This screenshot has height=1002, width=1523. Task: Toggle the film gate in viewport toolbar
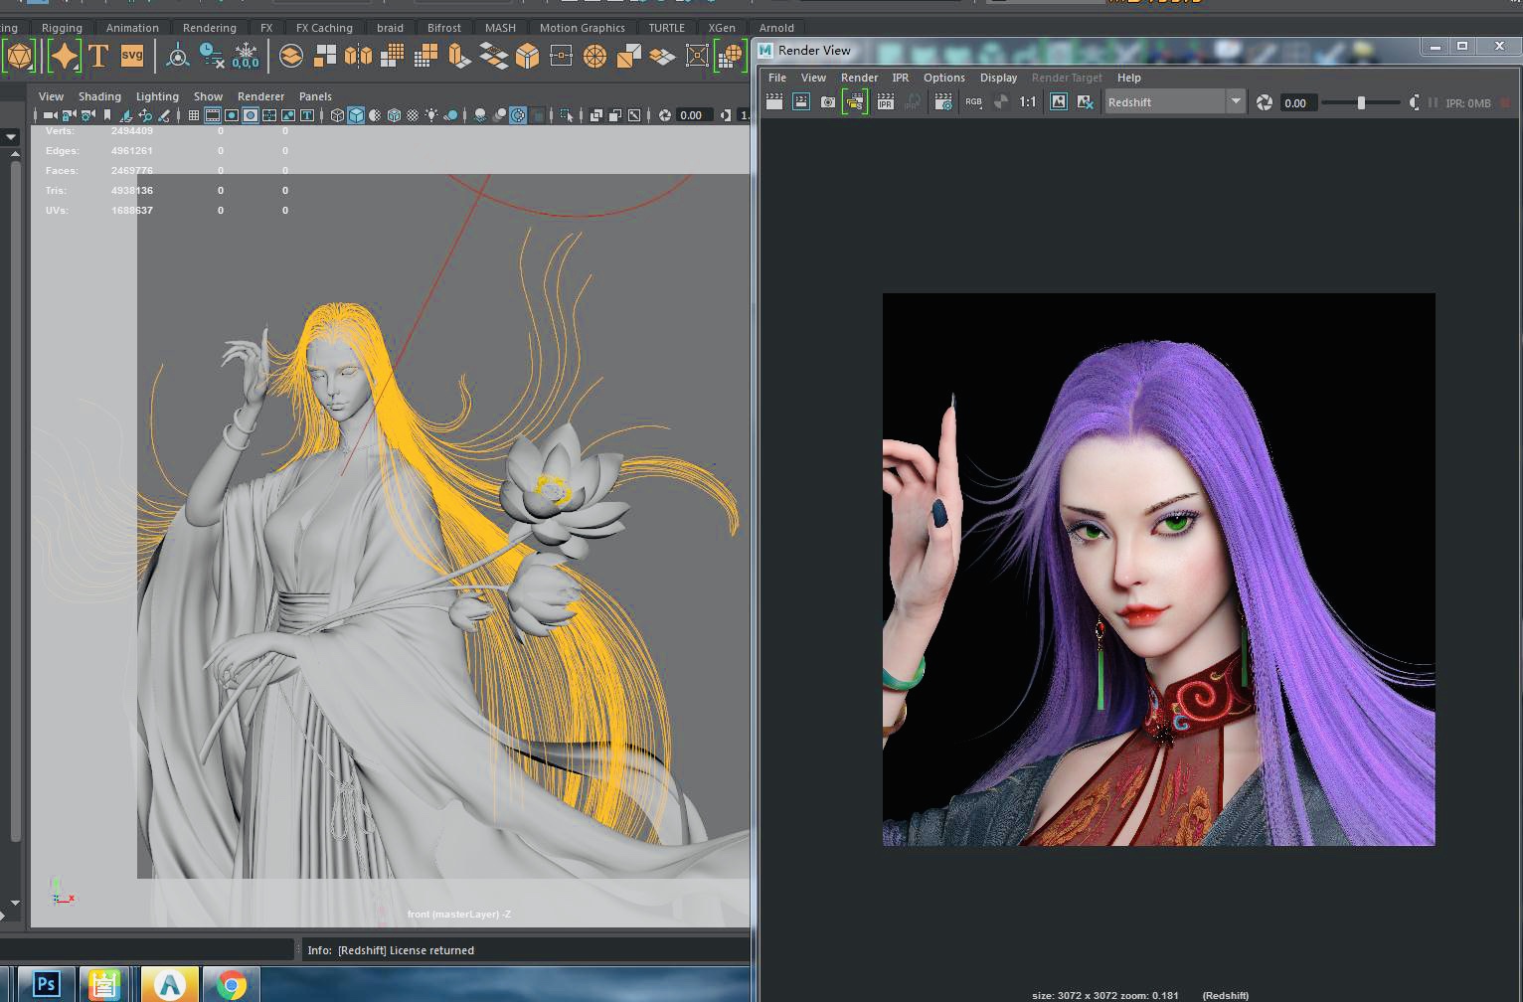click(x=212, y=115)
